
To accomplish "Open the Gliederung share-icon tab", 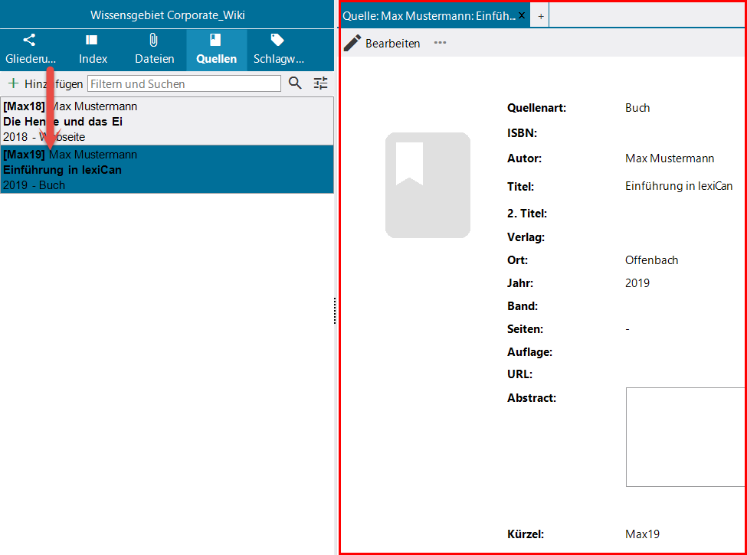I will click(31, 50).
